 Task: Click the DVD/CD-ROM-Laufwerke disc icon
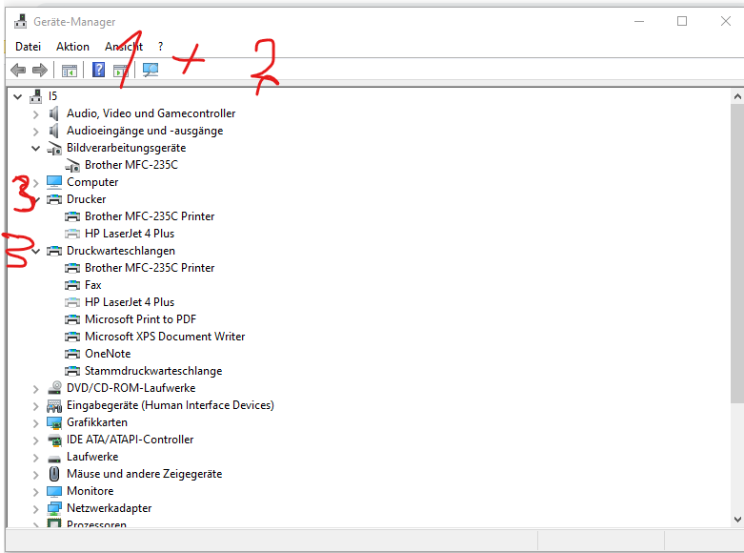tap(54, 388)
